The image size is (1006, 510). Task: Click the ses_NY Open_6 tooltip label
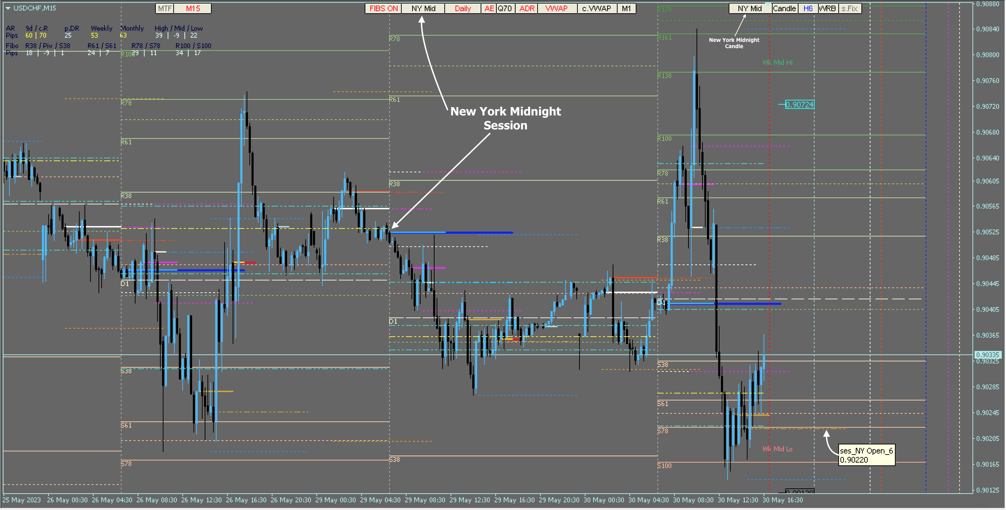pyautogui.click(x=866, y=455)
